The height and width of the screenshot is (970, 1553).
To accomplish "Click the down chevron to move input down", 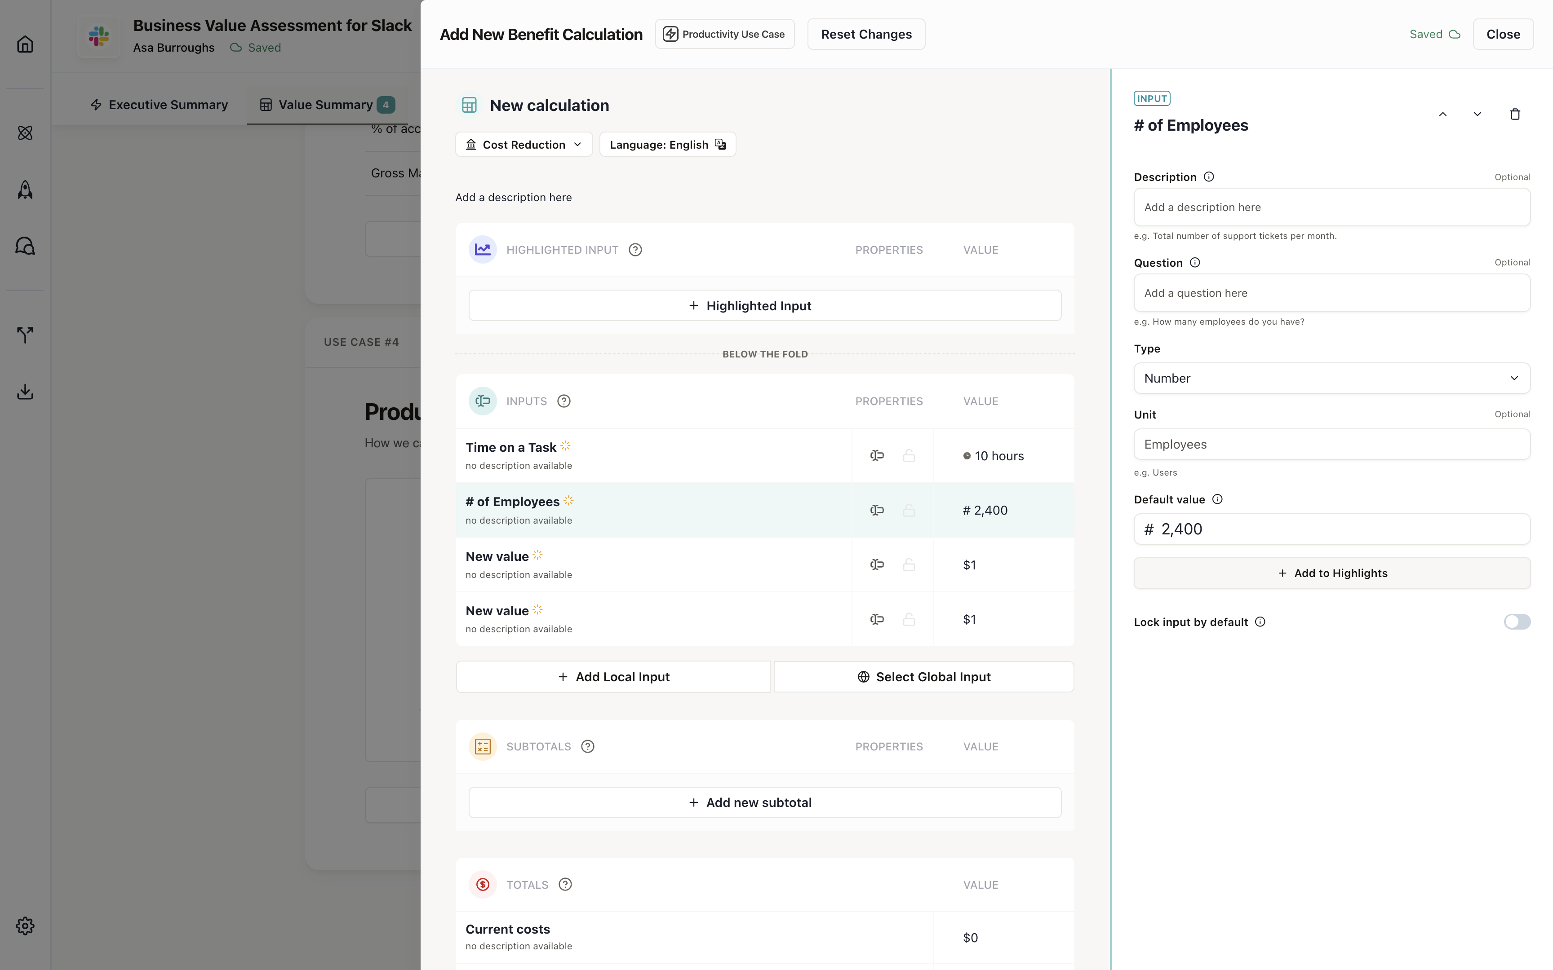I will click(x=1477, y=114).
